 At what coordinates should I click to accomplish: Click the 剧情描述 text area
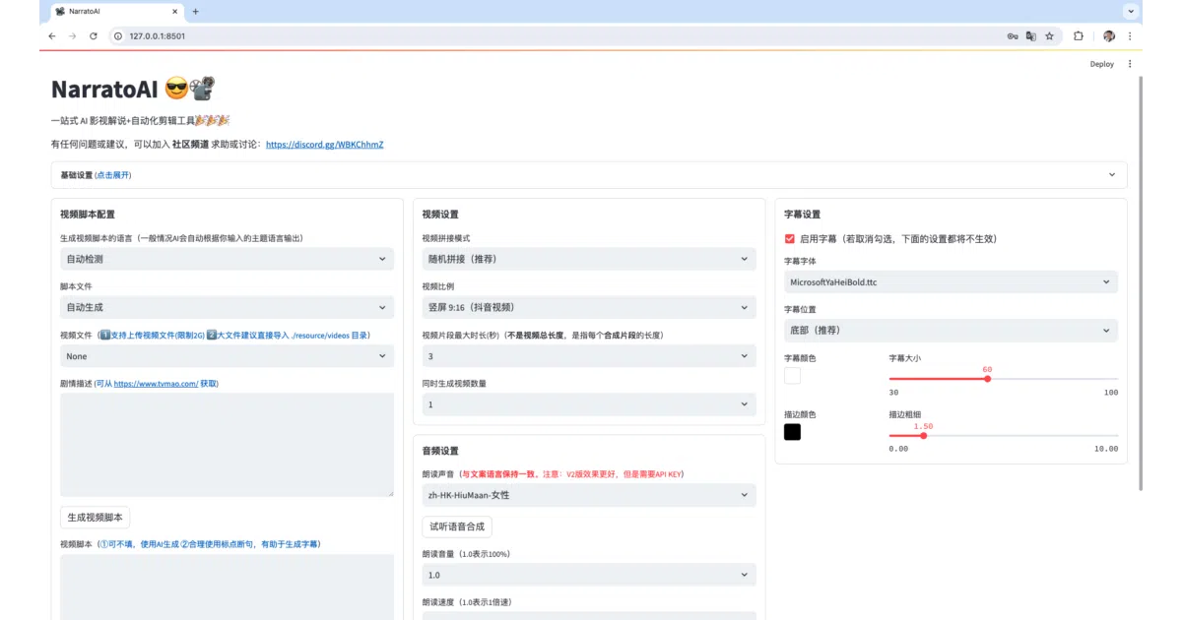point(227,445)
